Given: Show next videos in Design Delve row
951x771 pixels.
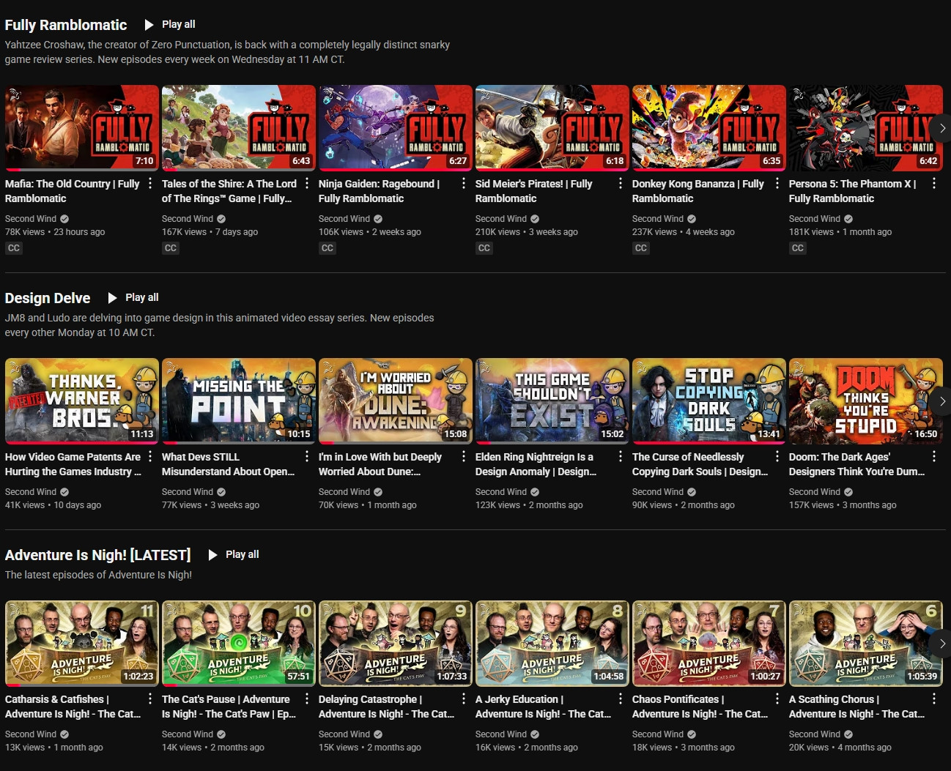Looking at the screenshot, I should pos(941,401).
